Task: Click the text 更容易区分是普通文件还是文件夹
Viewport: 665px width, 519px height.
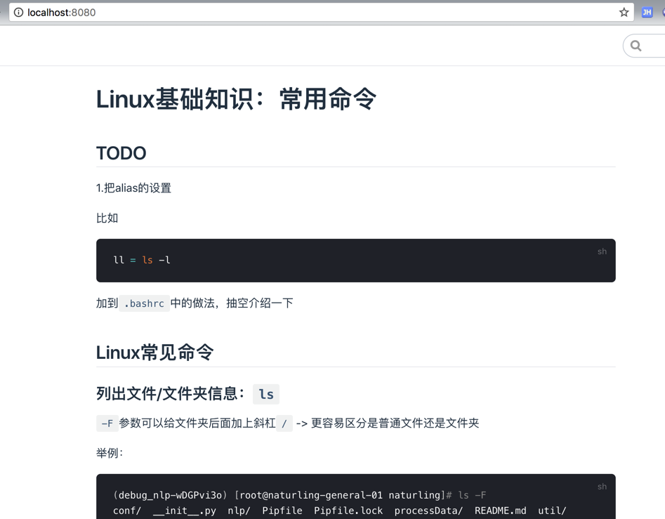Action: tap(395, 423)
